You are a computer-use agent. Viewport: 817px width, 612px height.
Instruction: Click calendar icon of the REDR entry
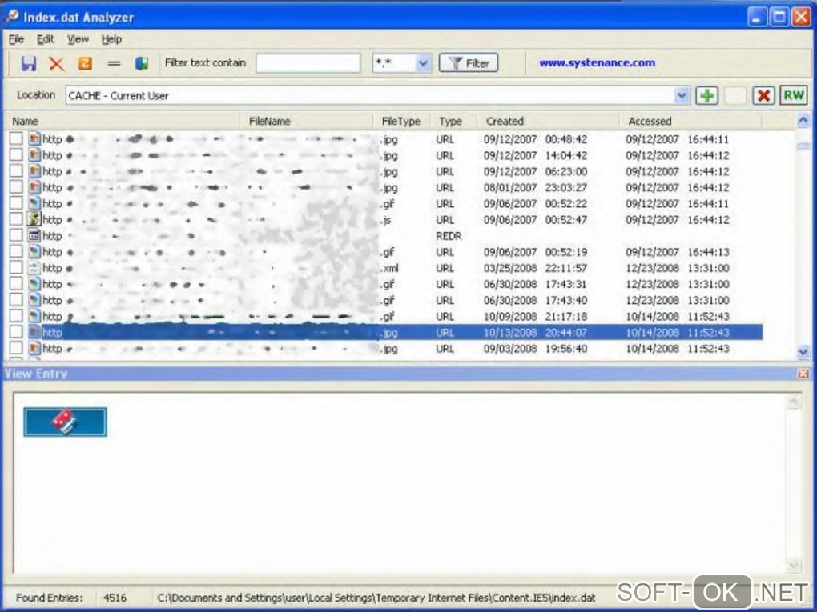tap(34, 235)
